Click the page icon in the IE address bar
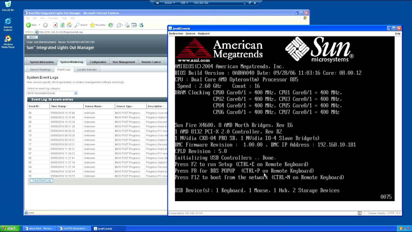 click(37, 32)
